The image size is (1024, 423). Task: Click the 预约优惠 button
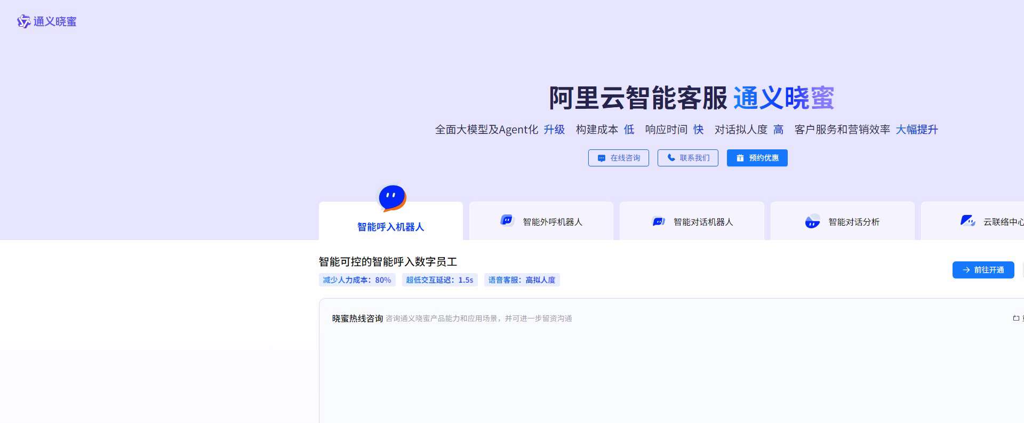point(757,158)
